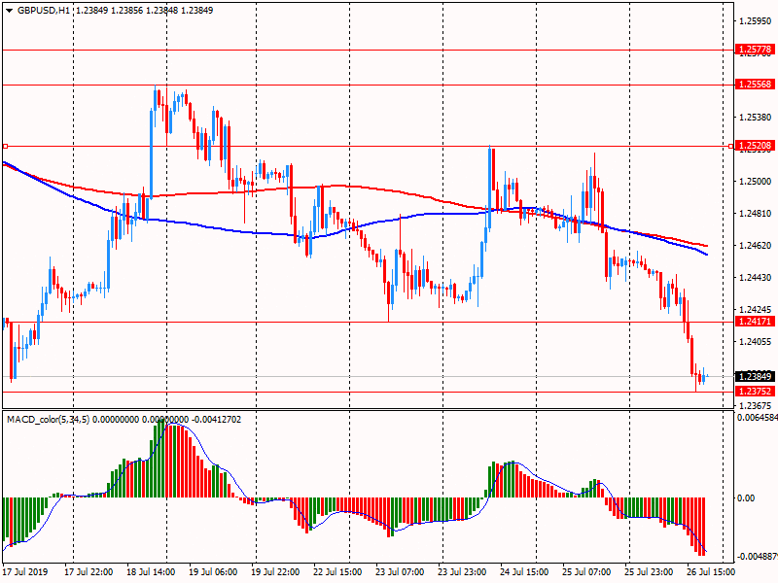Select the red 1.23752 price level label
This screenshot has height=583, width=778.
[755, 392]
